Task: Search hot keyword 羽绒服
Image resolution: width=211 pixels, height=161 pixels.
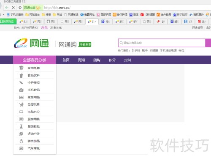Action: coord(154,50)
